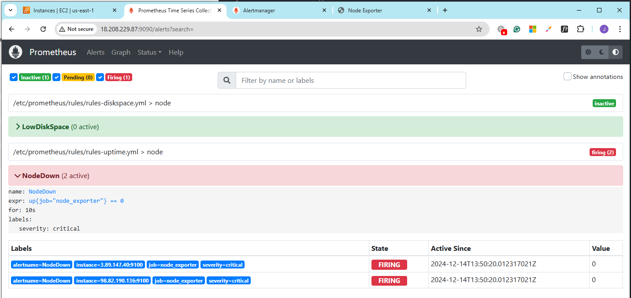631x298 pixels.
Task: Click FIRING state badge for 3.89.147.40 row
Action: coord(389,264)
